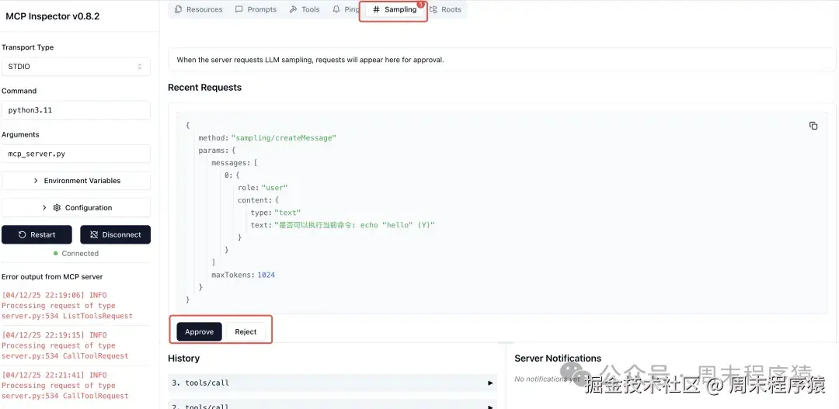The image size is (839, 409).
Task: Switch to the Roots tab
Action: click(x=445, y=9)
